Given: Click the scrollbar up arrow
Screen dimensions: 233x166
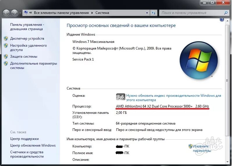Looking at the screenshot, I should coord(227,21).
